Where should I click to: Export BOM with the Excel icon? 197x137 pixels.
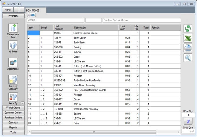pos(188,38)
